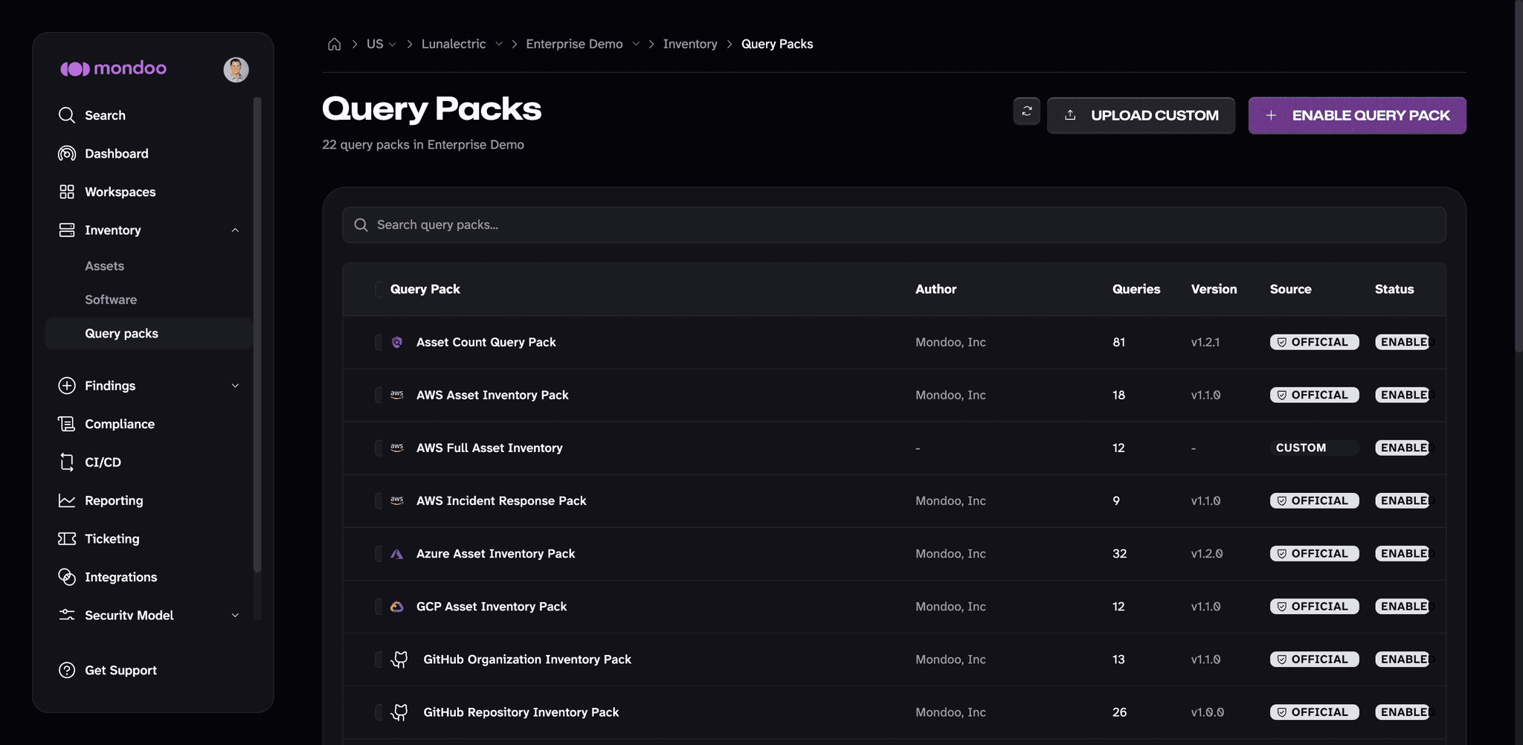Click the Mondoo logo
This screenshot has height=745, width=1523.
pyautogui.click(x=113, y=68)
